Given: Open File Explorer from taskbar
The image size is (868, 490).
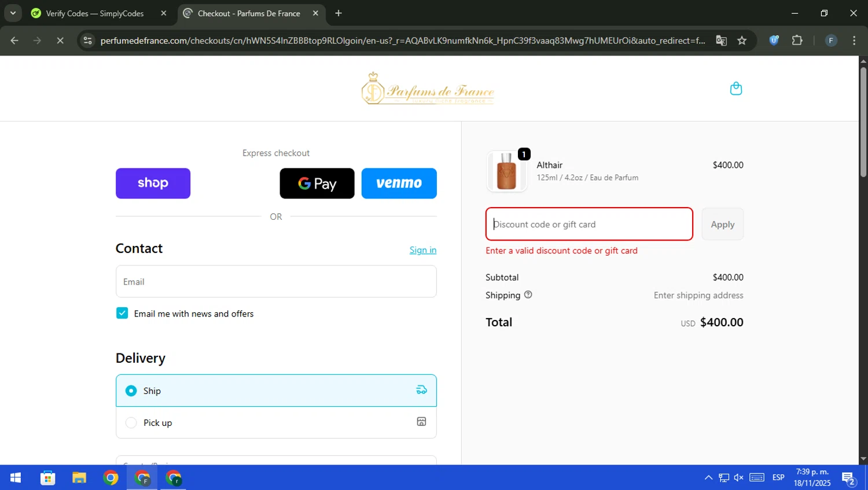Looking at the screenshot, I should 79,477.
